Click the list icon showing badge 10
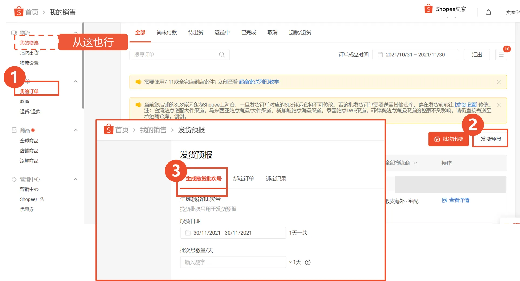 [x=501, y=55]
